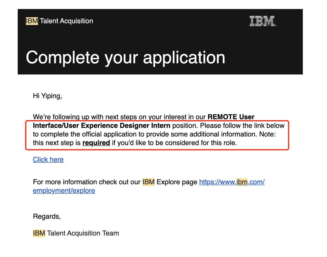Open the 'Click here' application link
327x257 pixels.
[48, 159]
